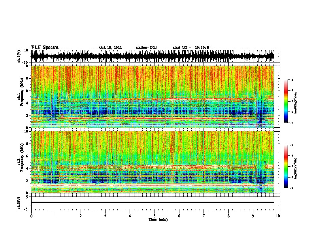
Task: Click the ch.2 color bar log(PSD) unit label
Action: pyautogui.click(x=296, y=168)
